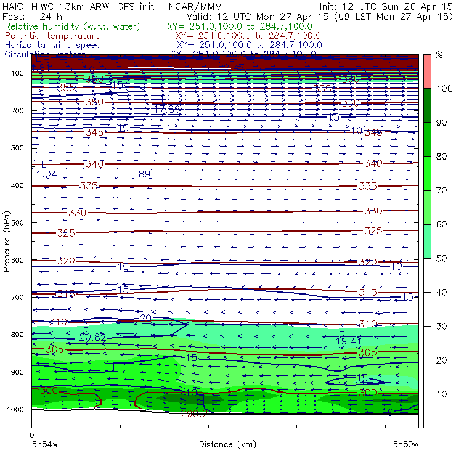Click the colorbar '60' scale label
The height and width of the screenshot is (456, 456).
click(x=441, y=224)
